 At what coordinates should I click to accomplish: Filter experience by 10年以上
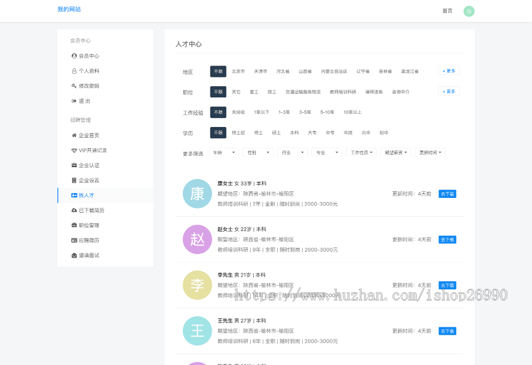[352, 112]
